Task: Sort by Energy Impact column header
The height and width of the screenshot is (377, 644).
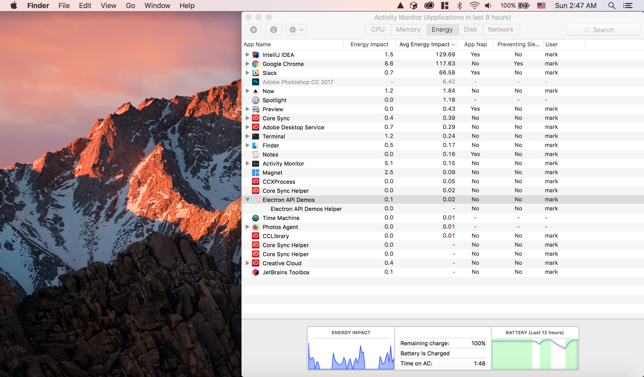Action: click(x=369, y=44)
